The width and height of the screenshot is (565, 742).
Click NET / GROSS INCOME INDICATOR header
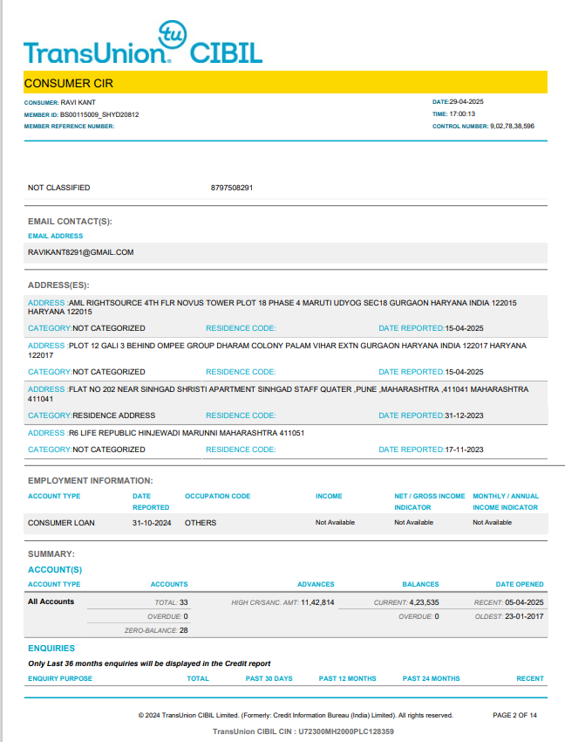430,502
